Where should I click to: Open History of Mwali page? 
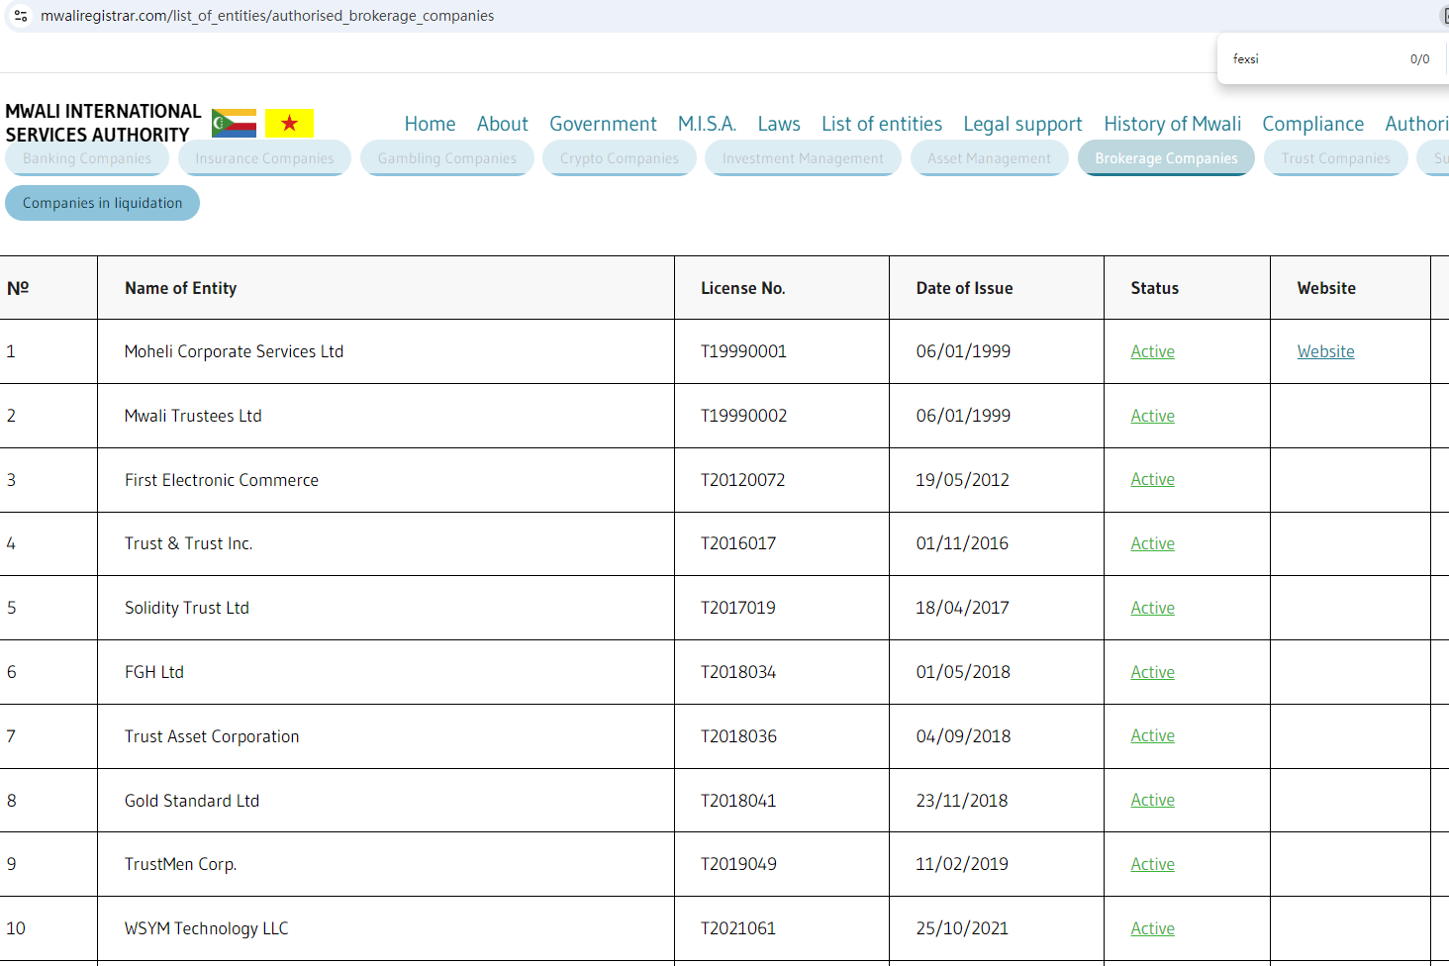[x=1172, y=124]
